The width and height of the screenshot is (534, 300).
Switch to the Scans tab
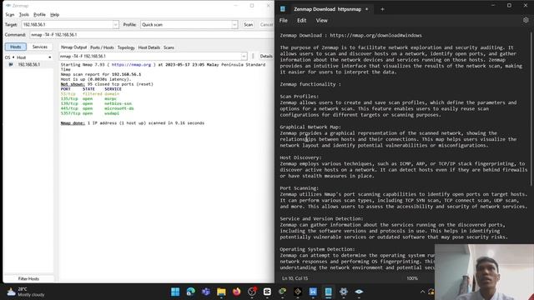[x=169, y=47]
